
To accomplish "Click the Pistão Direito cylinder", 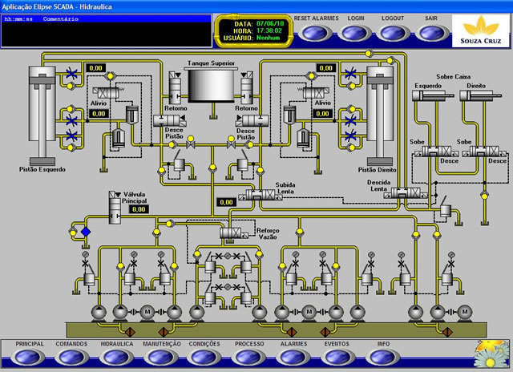I will [x=379, y=115].
